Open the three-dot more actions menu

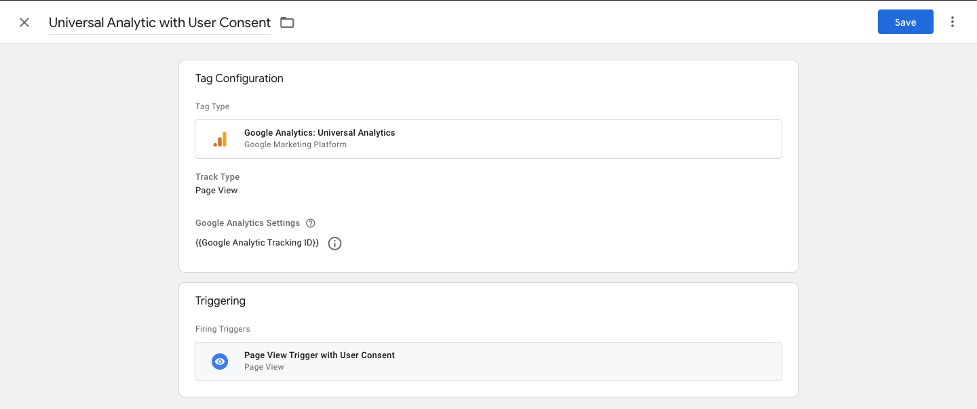tap(953, 22)
